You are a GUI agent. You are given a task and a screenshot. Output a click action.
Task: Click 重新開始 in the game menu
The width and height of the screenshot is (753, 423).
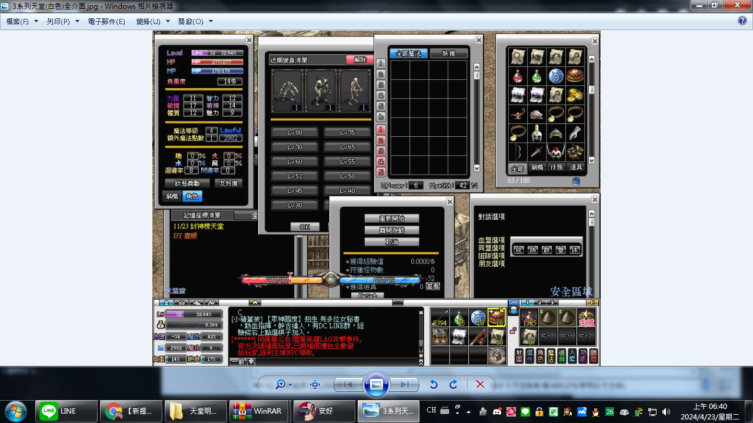(x=392, y=219)
